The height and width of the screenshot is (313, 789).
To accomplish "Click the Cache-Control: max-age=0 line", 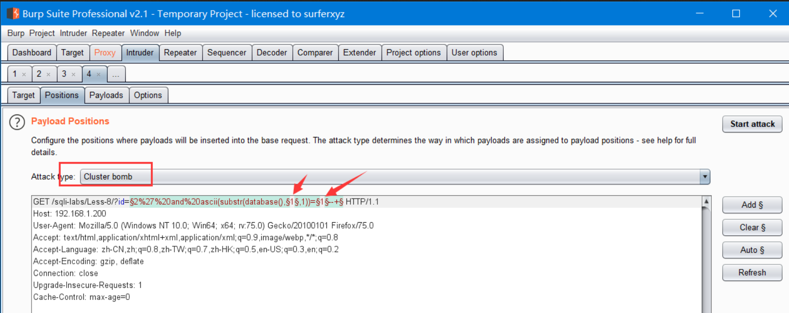I will (82, 297).
